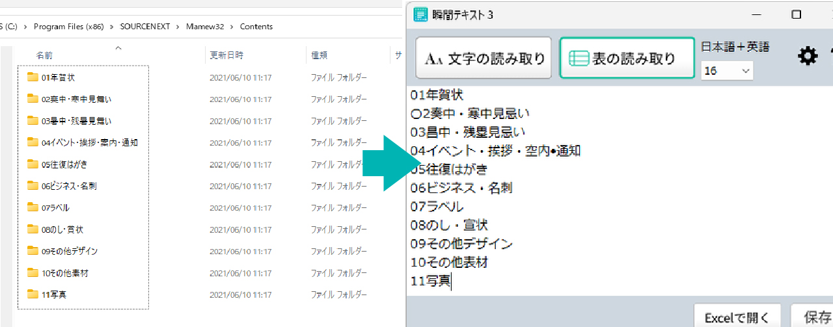Click the 01年賀状 folder icon

click(x=33, y=77)
